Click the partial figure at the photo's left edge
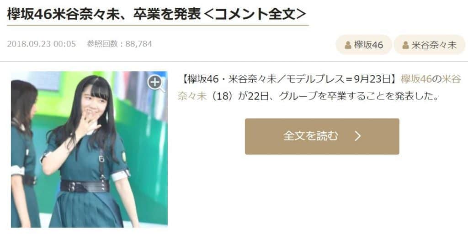This screenshot has width=468, height=234. [24, 154]
